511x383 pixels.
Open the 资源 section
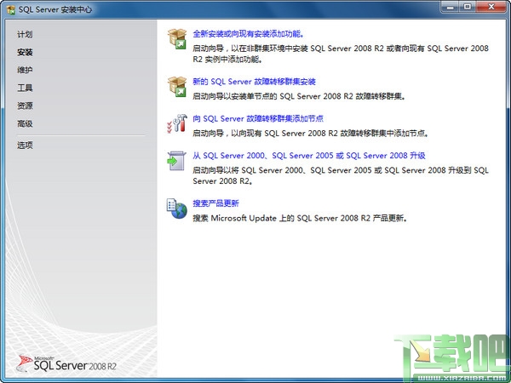point(25,106)
